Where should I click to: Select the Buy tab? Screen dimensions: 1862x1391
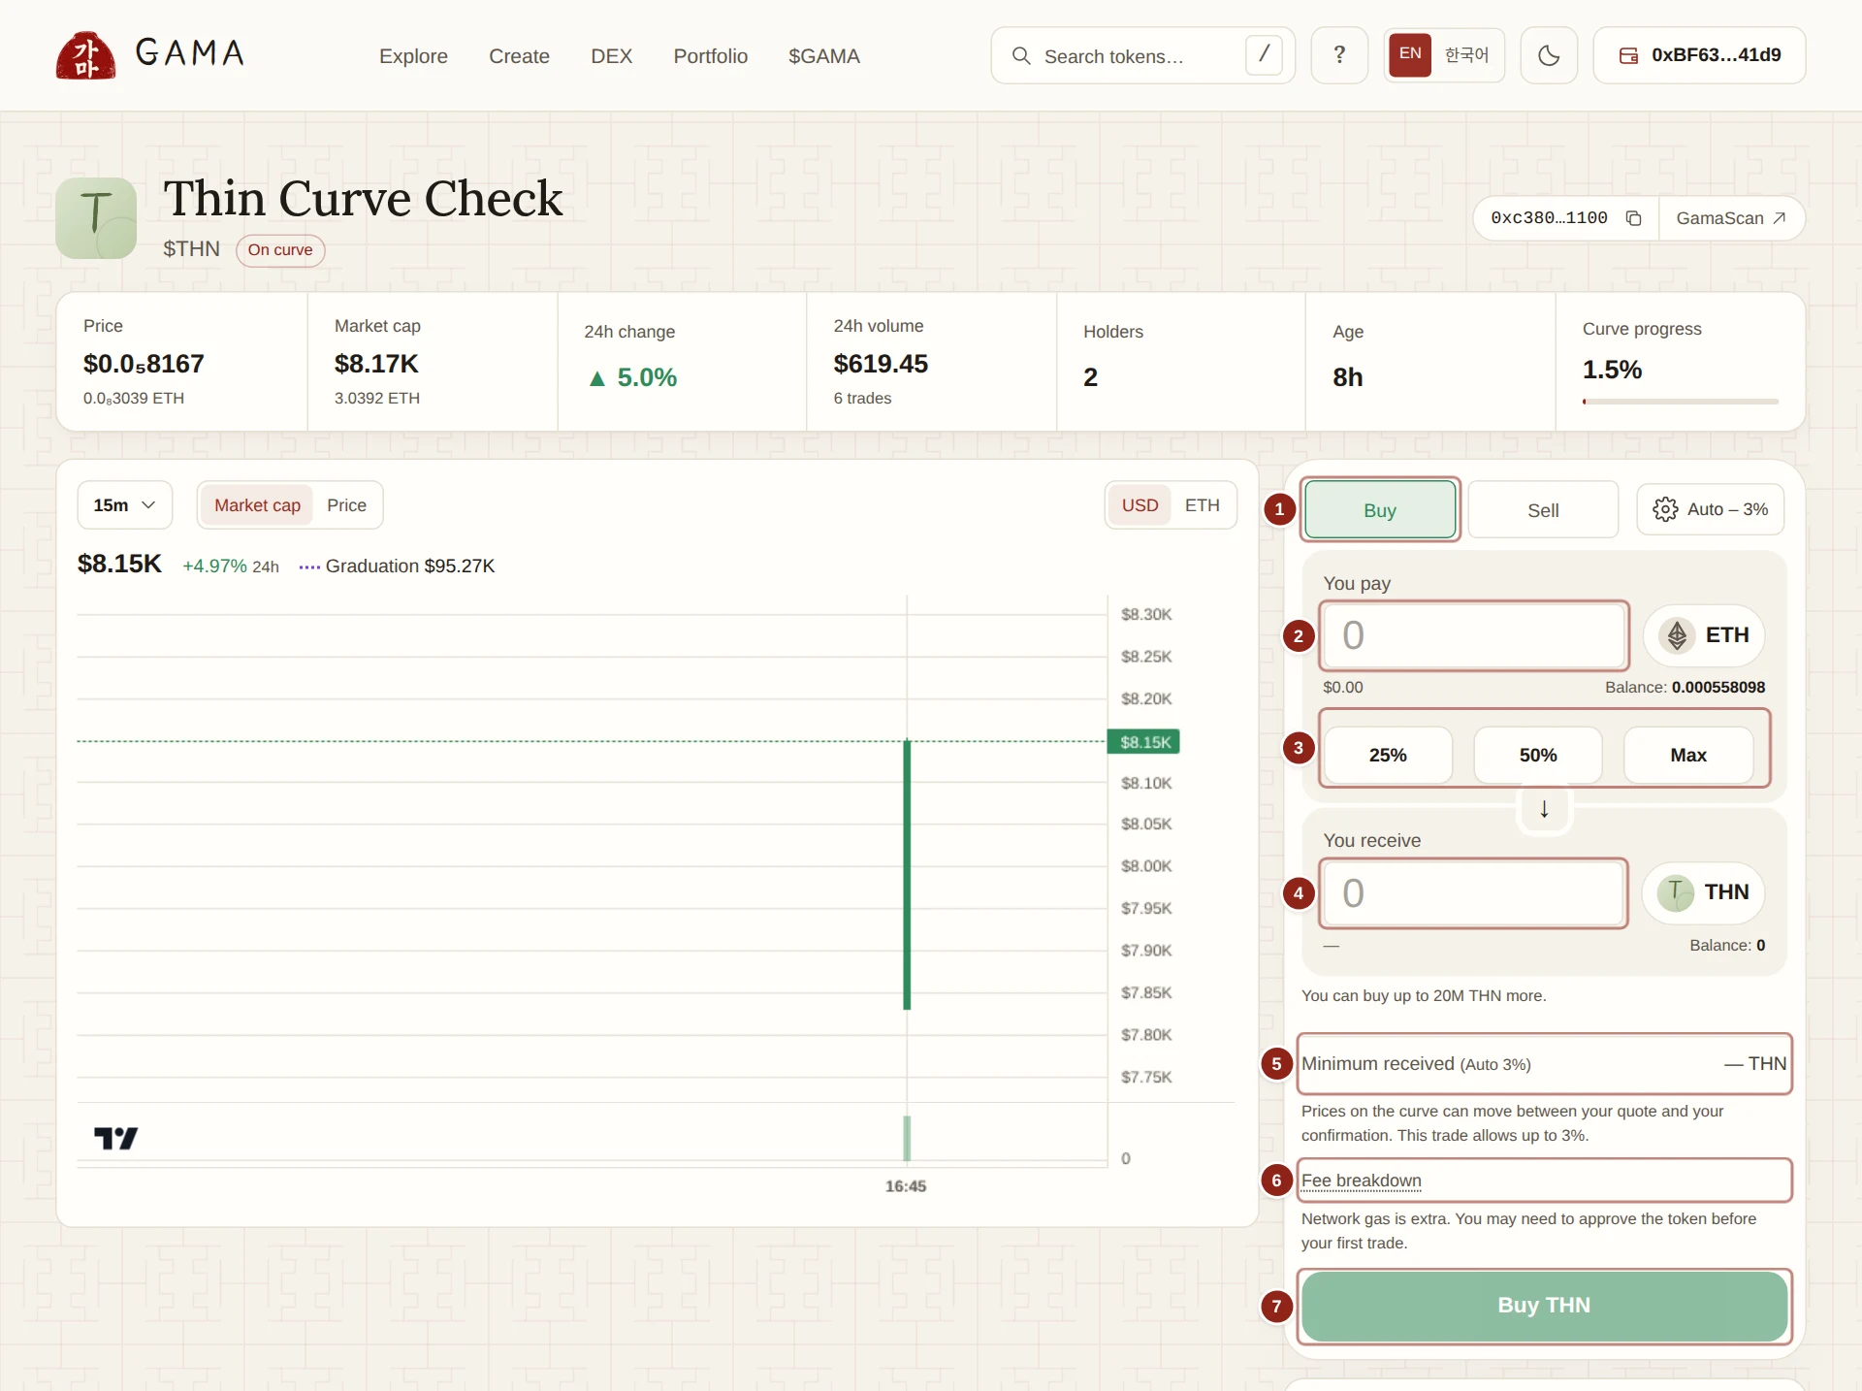point(1380,510)
